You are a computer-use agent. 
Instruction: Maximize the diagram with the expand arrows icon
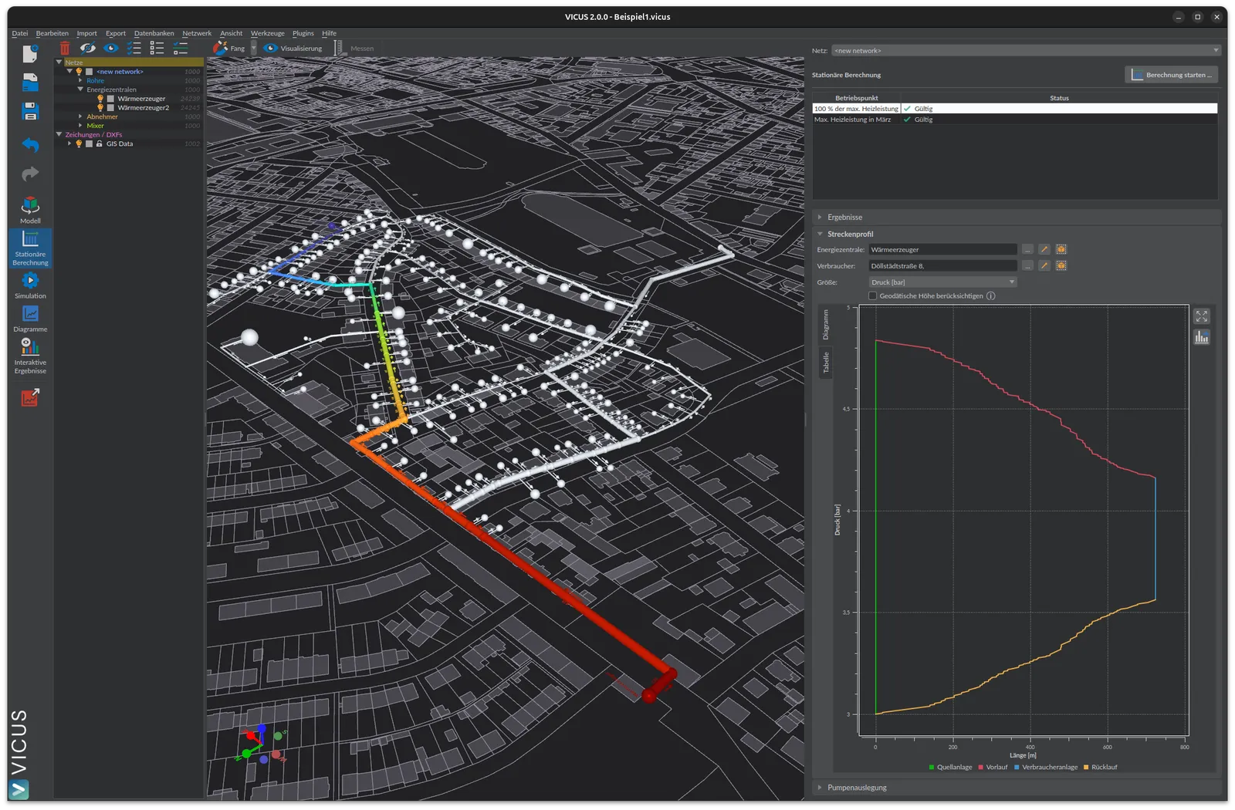click(x=1202, y=316)
